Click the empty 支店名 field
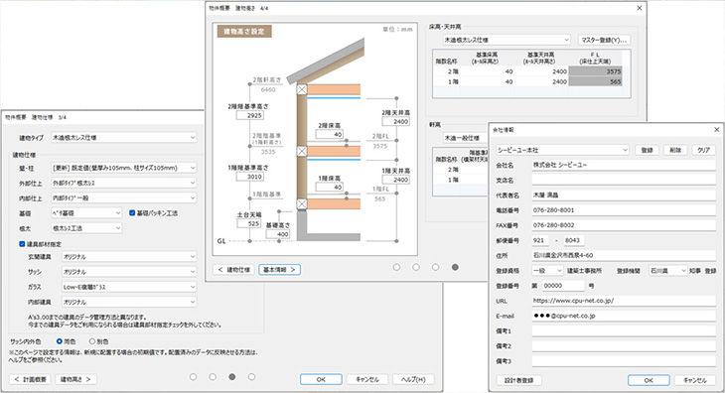 tap(624, 180)
